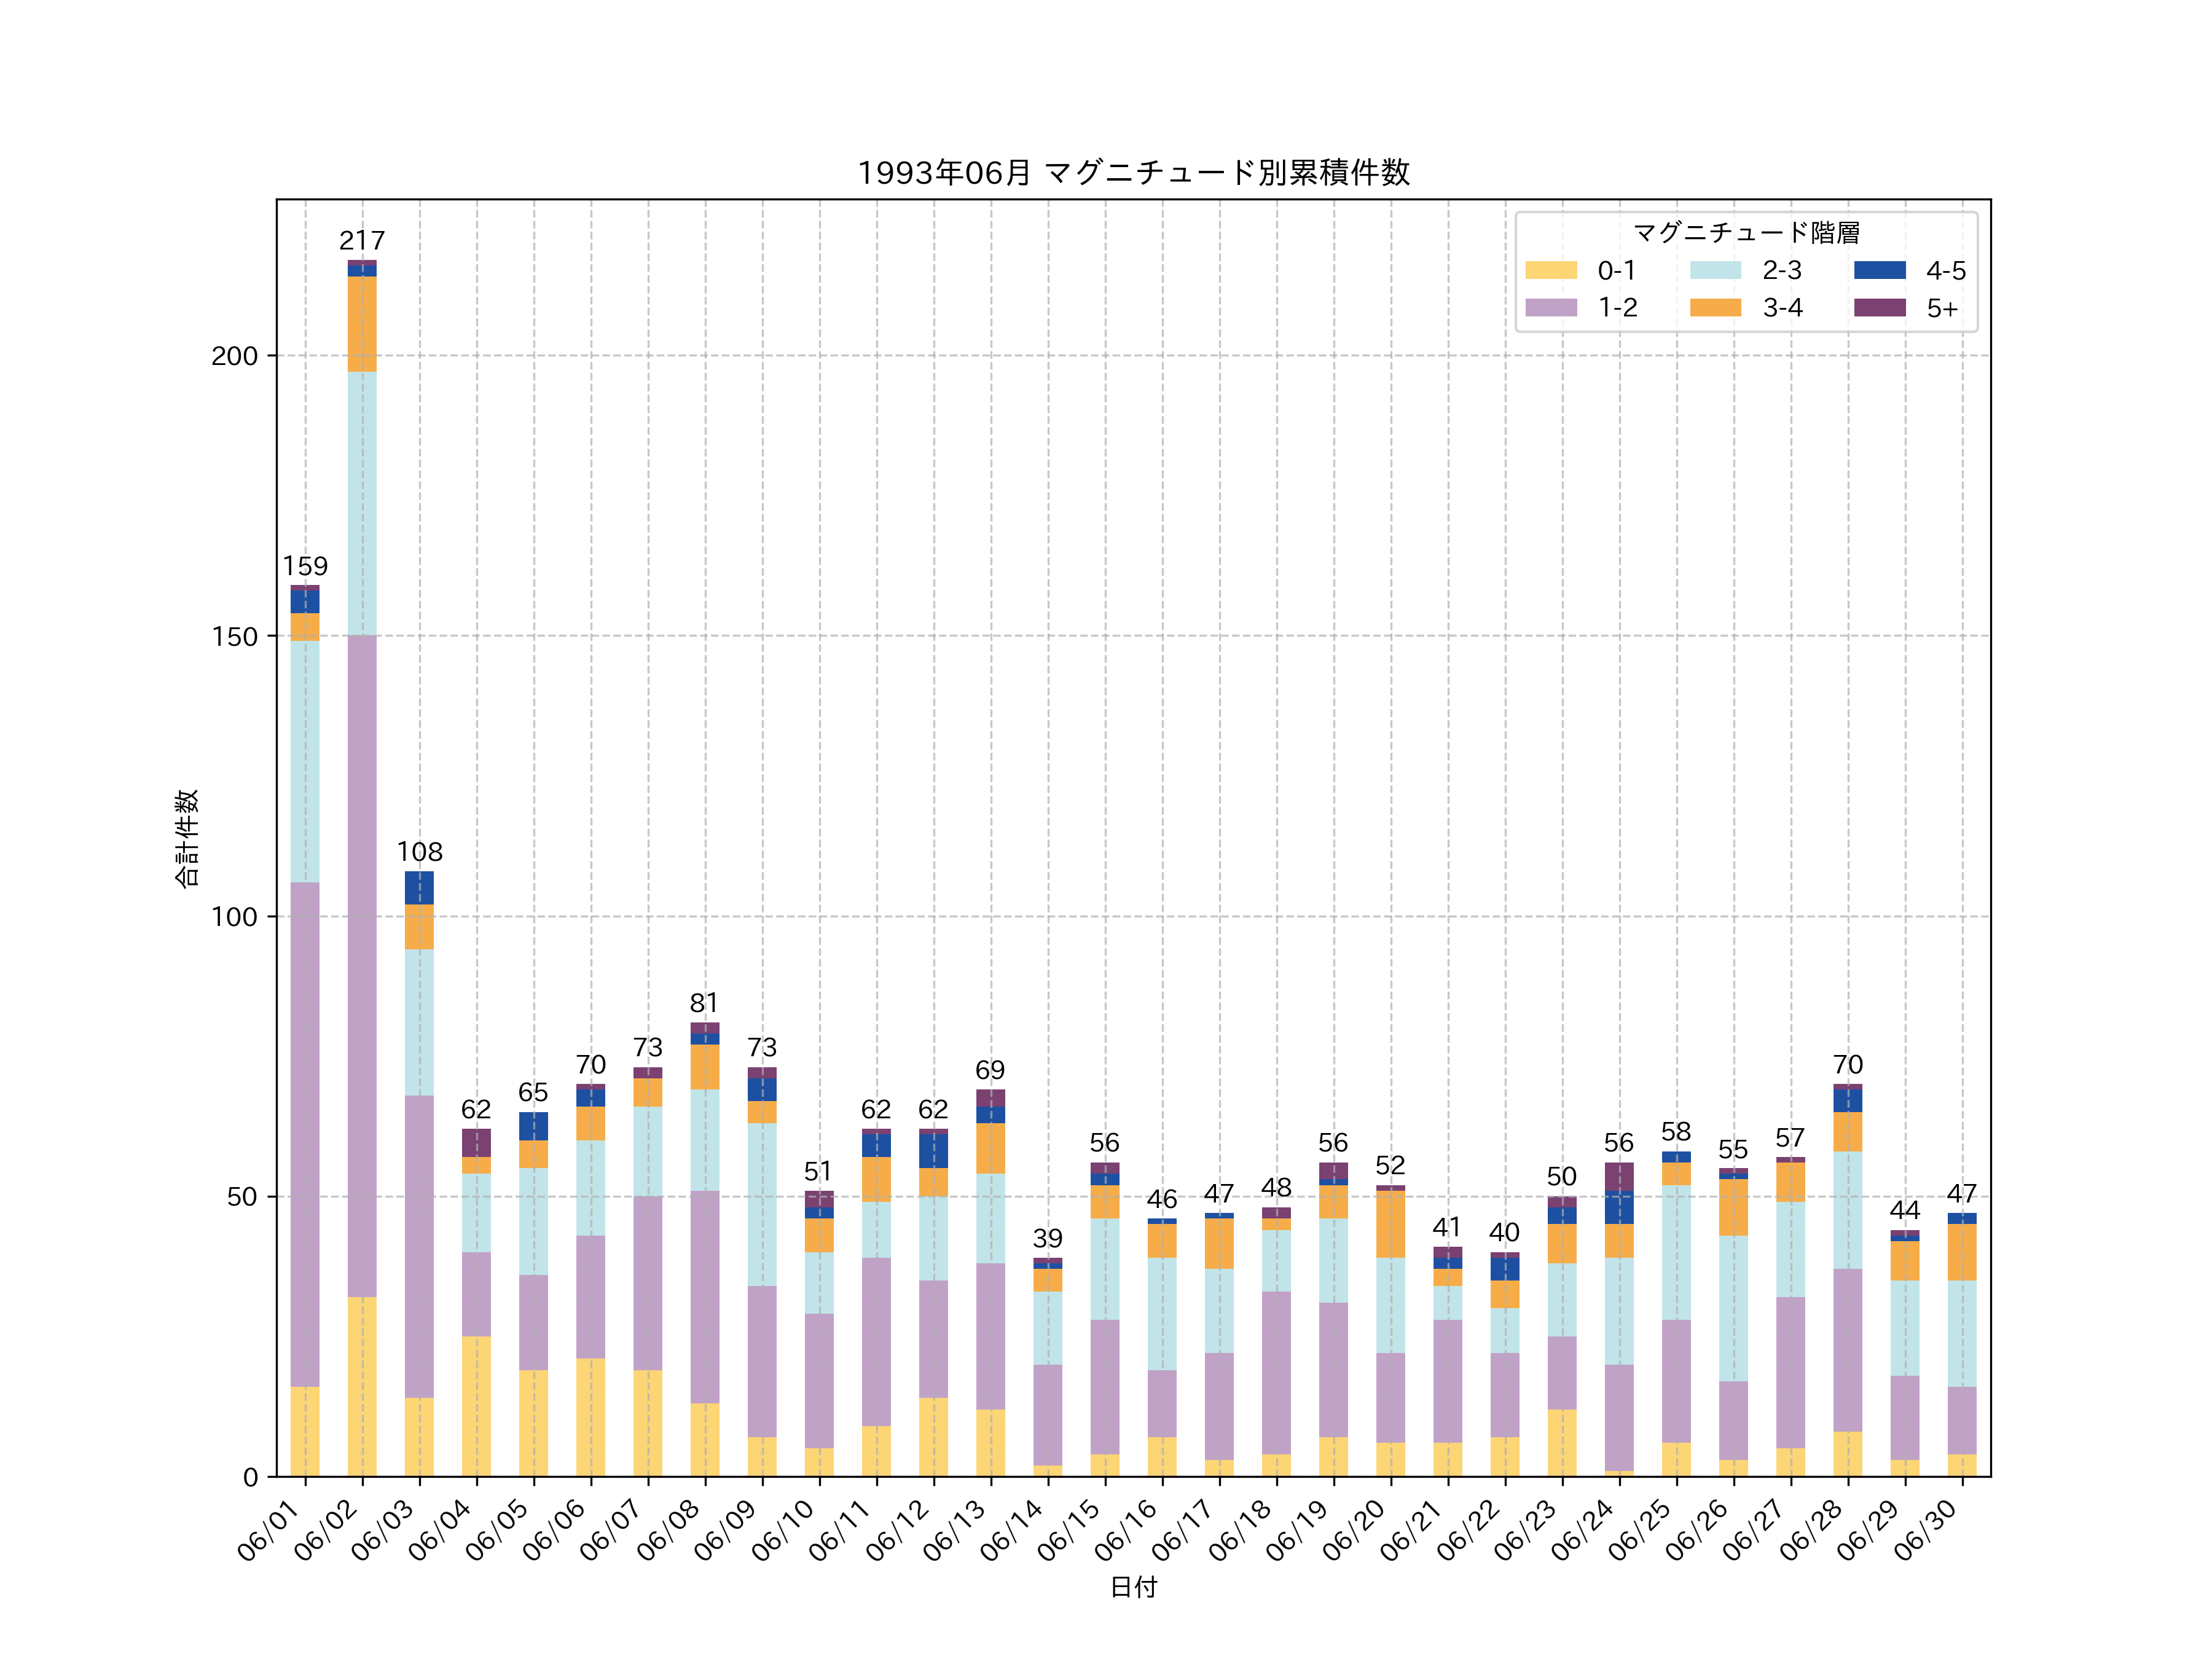Click the y-axis tick label 100
The height and width of the screenshot is (1659, 2212).
click(x=234, y=917)
